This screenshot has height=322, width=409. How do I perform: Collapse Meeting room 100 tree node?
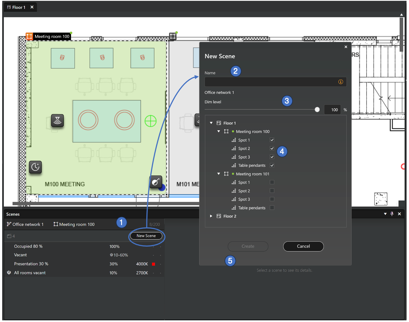[219, 131]
